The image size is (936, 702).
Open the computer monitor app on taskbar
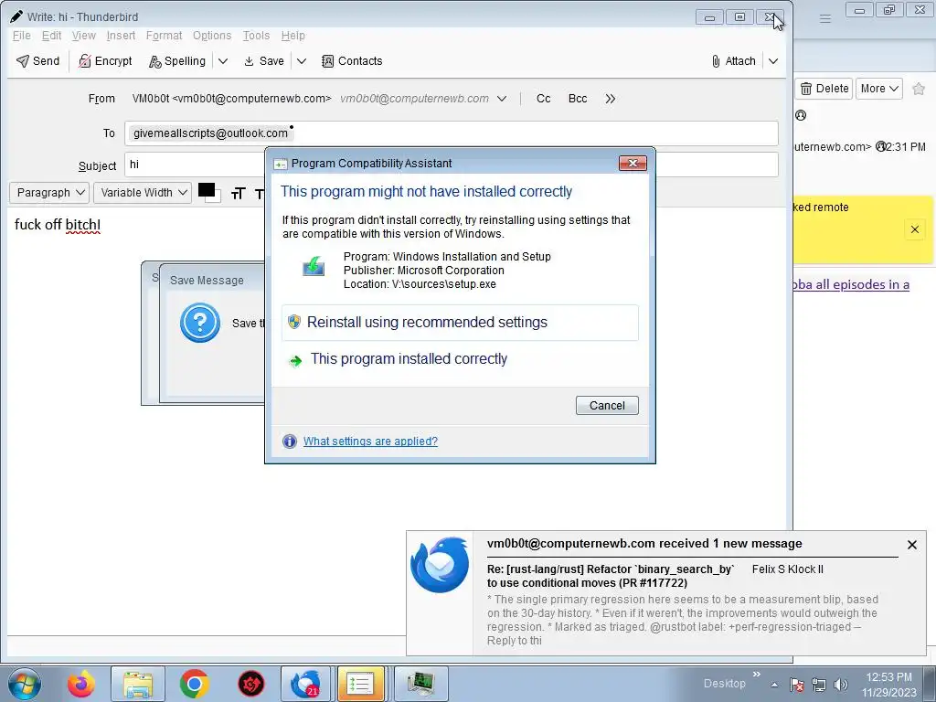(x=420, y=684)
